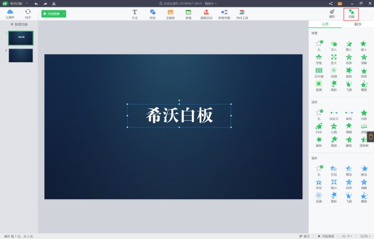Select slide 1 thumbnail
374x239 pixels.
(x=21, y=38)
